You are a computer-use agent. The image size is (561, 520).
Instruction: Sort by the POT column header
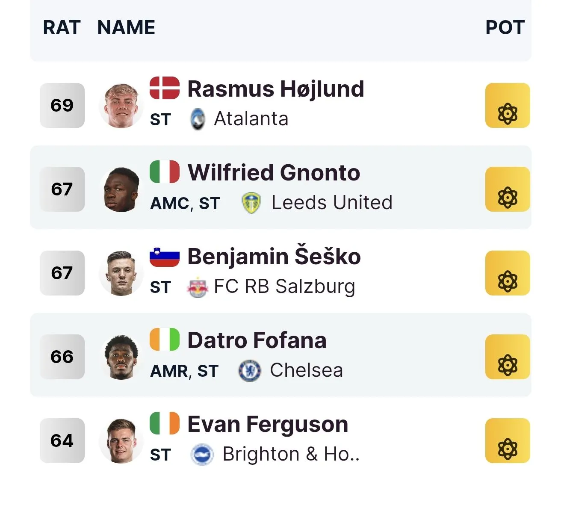(x=505, y=28)
